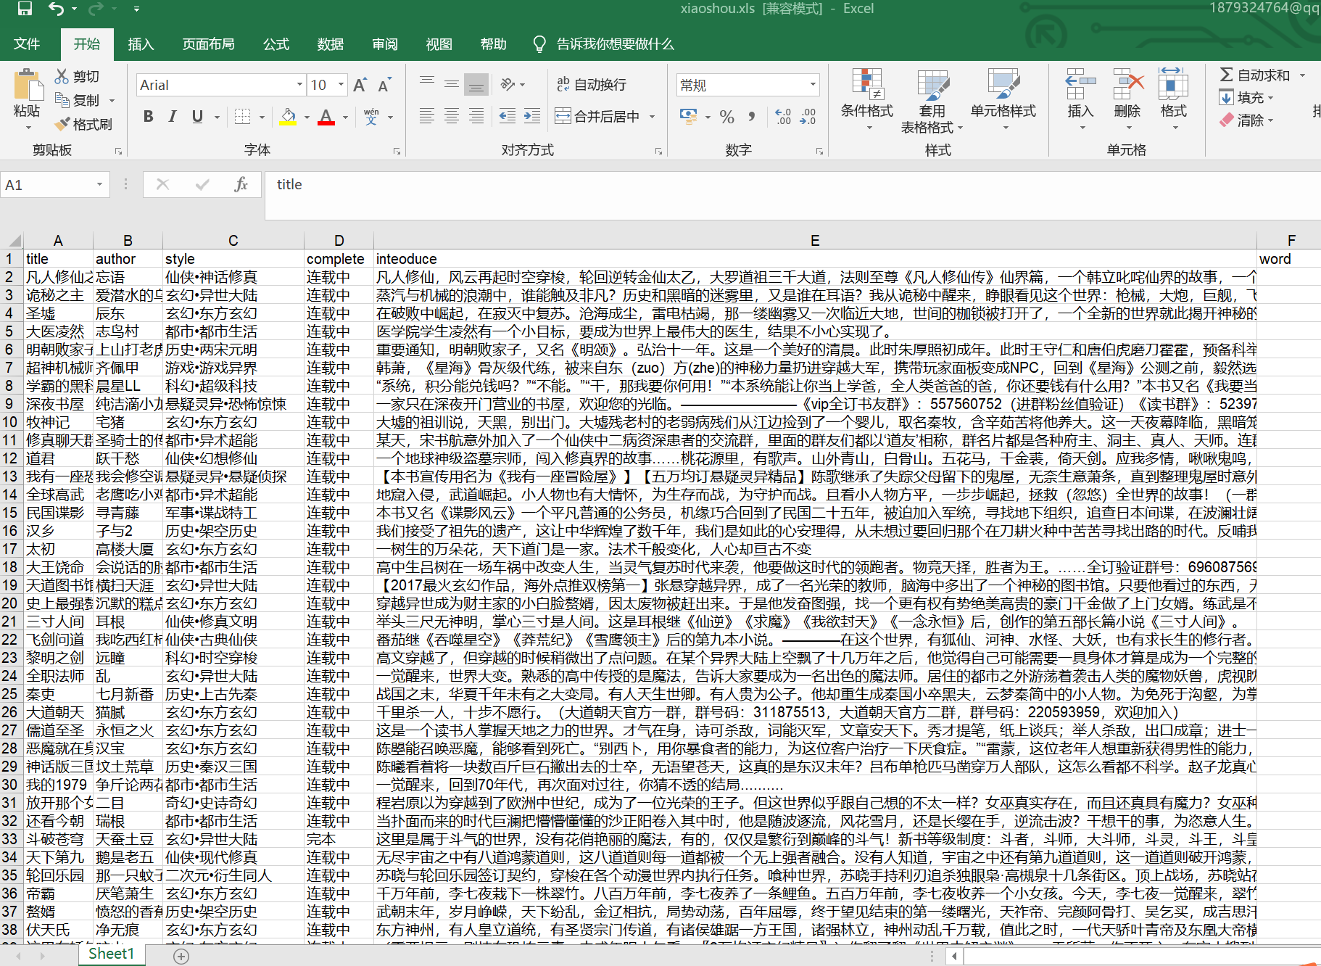This screenshot has width=1321, height=966.
Task: Decrease decimal places
Action: [808, 116]
